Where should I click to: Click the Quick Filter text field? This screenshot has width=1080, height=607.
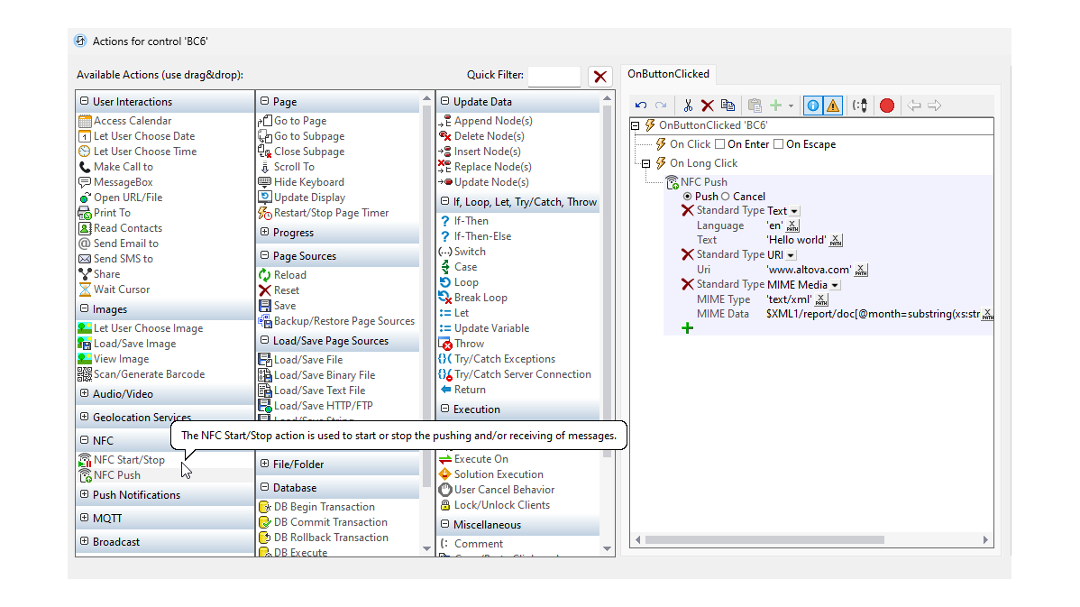click(554, 77)
